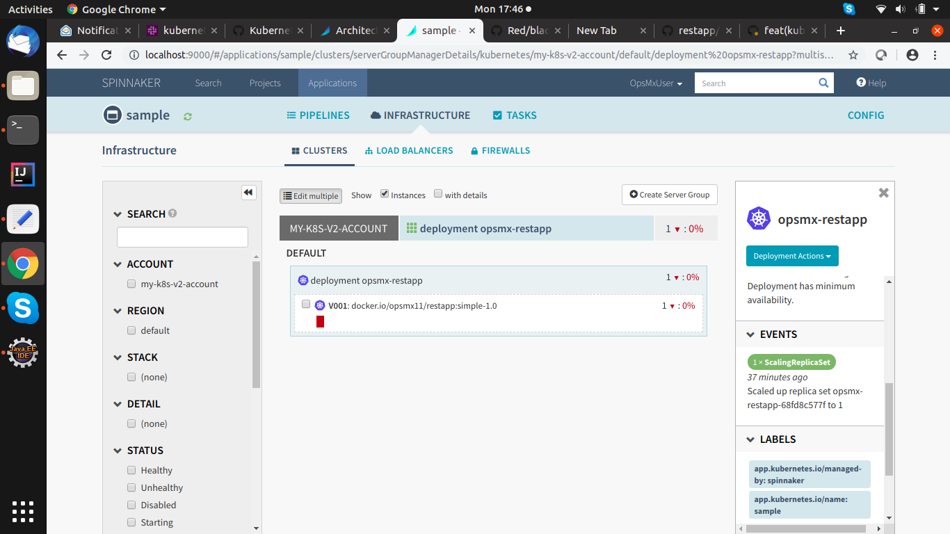Click the Edit multiple button

pos(310,196)
